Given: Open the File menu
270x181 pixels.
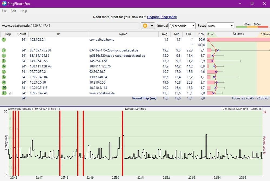Looking at the screenshot, I should pyautogui.click(x=4, y=11).
